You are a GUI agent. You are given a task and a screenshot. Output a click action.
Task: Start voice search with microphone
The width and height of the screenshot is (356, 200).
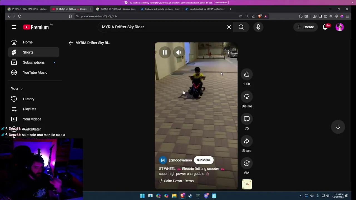[x=258, y=27]
